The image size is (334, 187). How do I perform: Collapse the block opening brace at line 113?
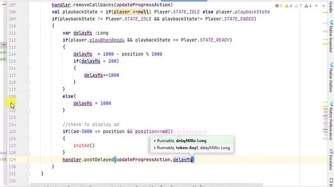(x=28, y=47)
